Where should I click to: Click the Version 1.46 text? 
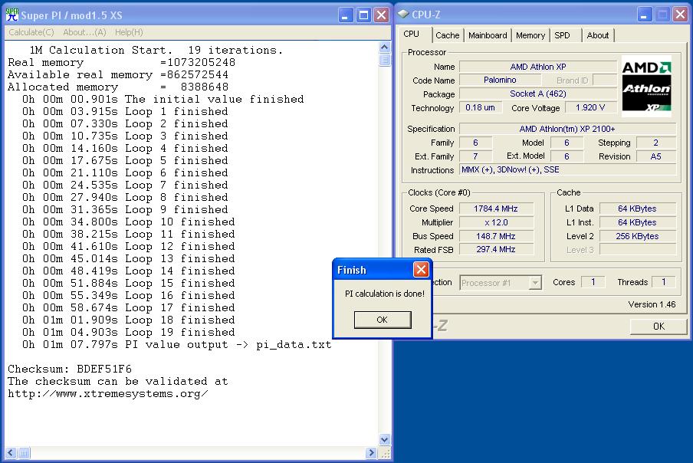652,304
